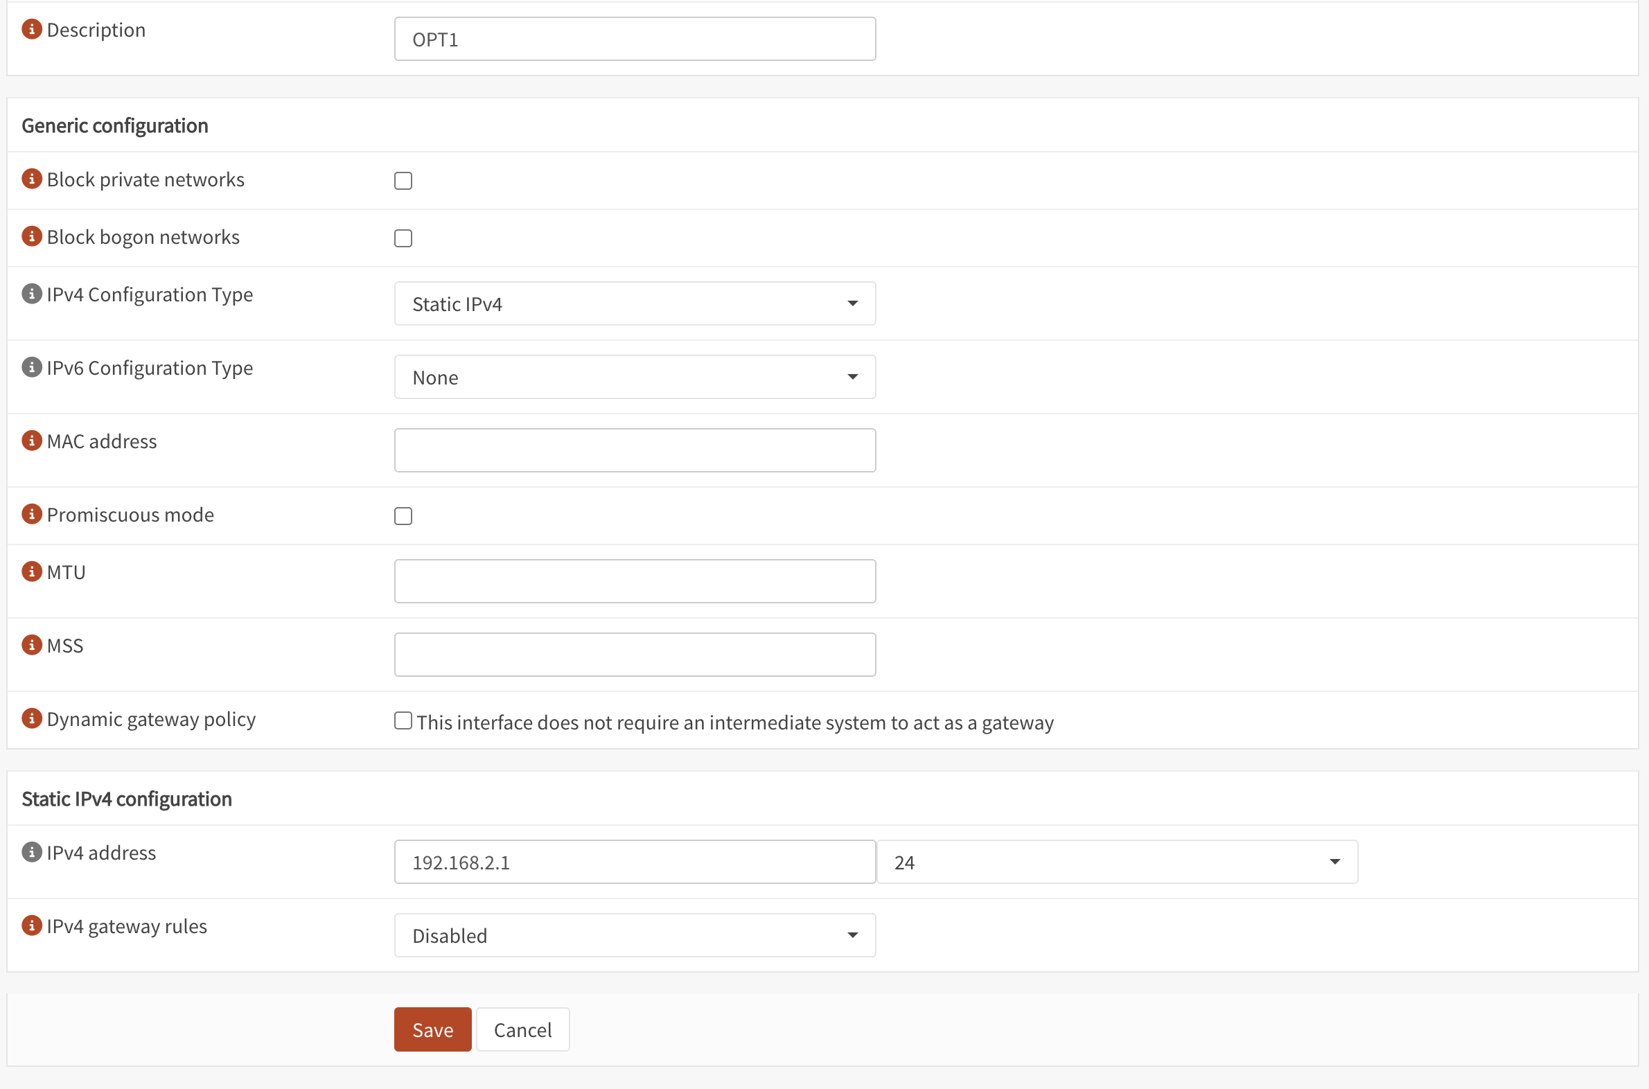1649x1089 pixels.
Task: Show help for Promiscuous mode via info icon
Action: 32,515
